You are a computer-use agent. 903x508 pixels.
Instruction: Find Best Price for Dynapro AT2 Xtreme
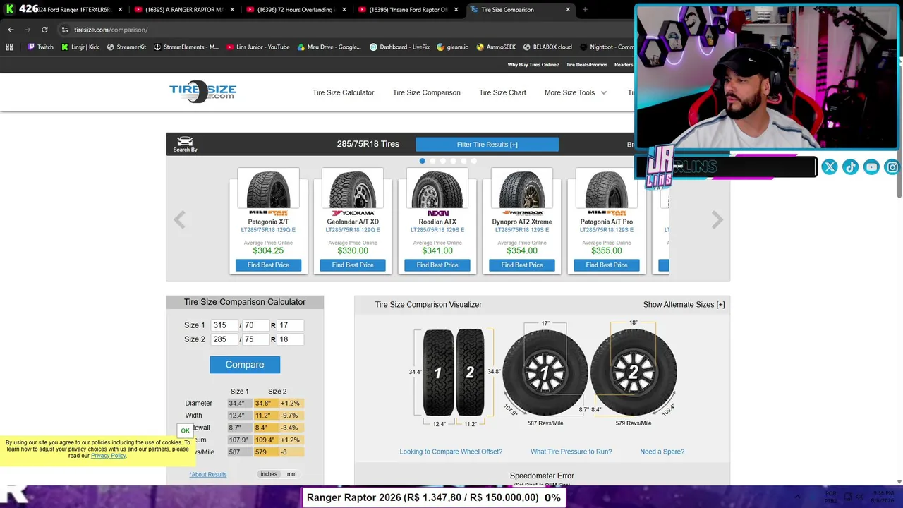(x=522, y=265)
